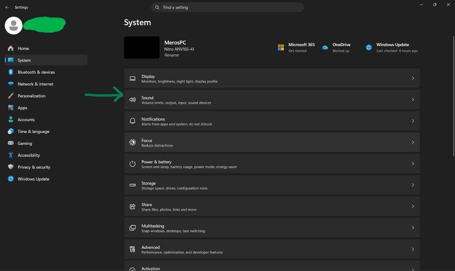Click the MerosPC device name
The image size is (455, 271).
pos(175,43)
